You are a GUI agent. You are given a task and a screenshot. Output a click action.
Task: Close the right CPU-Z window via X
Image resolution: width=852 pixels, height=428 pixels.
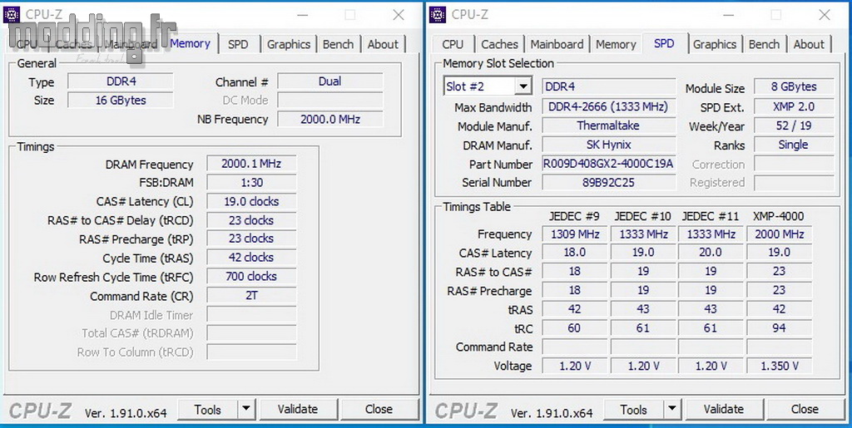[825, 15]
